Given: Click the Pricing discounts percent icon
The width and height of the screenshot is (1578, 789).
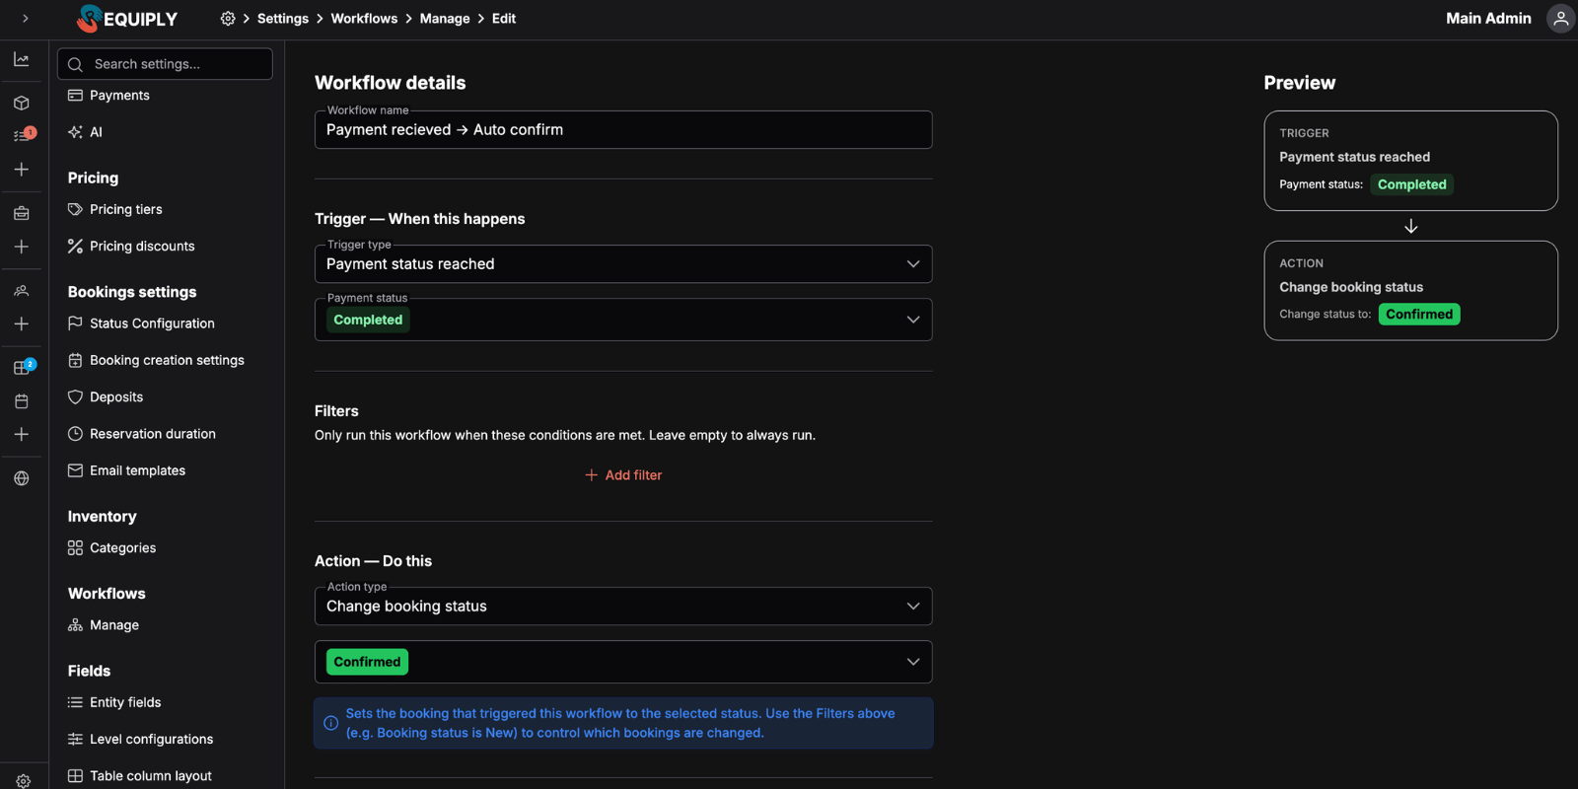Looking at the screenshot, I should click(x=75, y=247).
